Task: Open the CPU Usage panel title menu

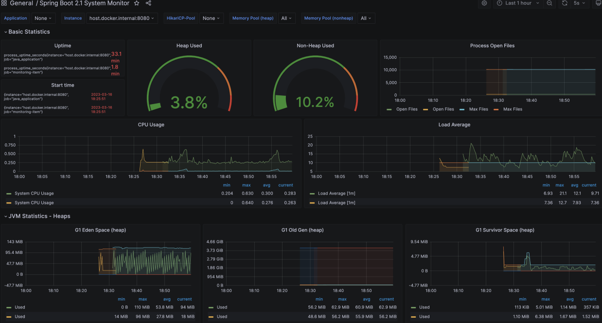Action: coord(151,125)
